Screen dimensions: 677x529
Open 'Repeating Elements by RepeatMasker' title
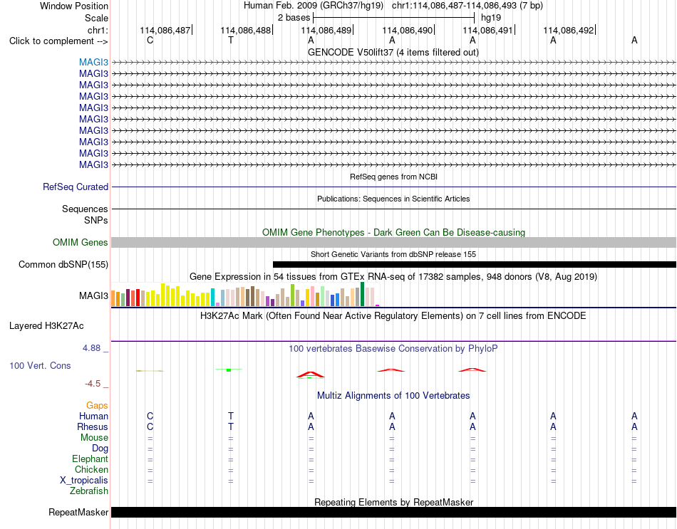pos(393,502)
